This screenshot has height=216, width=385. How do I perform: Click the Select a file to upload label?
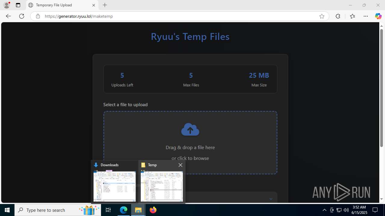125,104
